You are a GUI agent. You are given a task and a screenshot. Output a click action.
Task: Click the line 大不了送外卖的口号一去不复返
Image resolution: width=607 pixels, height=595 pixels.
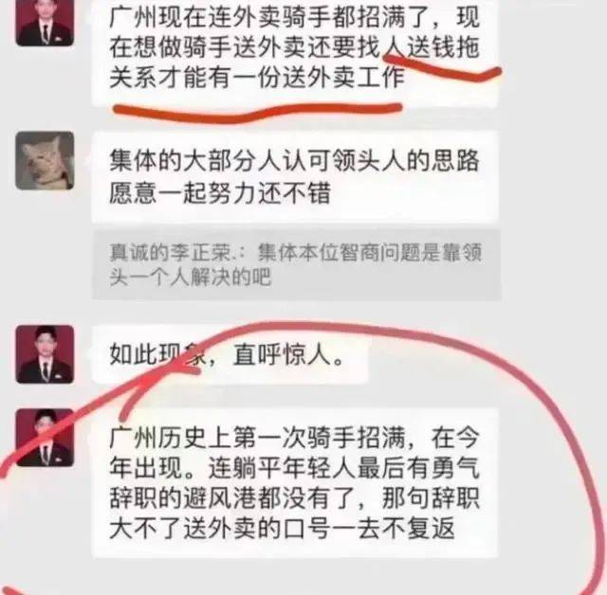coord(282,528)
